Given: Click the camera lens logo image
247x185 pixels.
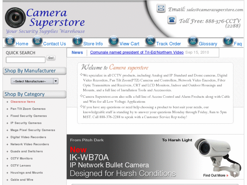Looking at the screenshot, I should pyautogui.click(x=15, y=18).
